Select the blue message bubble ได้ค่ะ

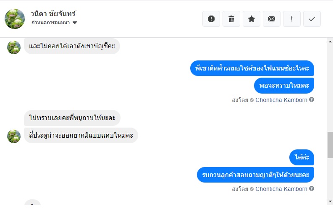[302, 157]
